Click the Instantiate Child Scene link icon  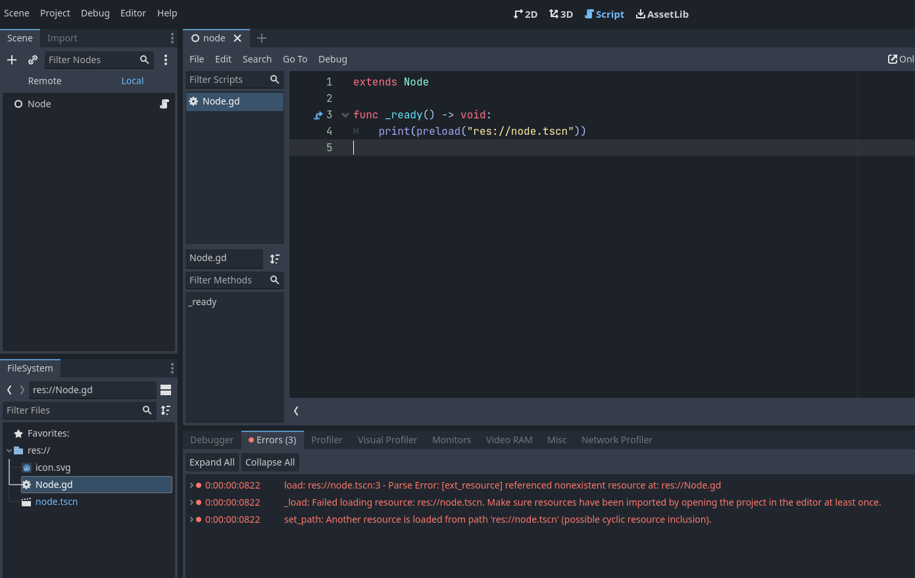tap(32, 60)
